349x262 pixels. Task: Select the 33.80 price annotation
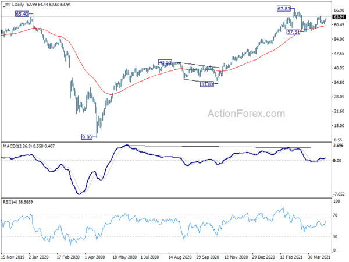[207, 84]
